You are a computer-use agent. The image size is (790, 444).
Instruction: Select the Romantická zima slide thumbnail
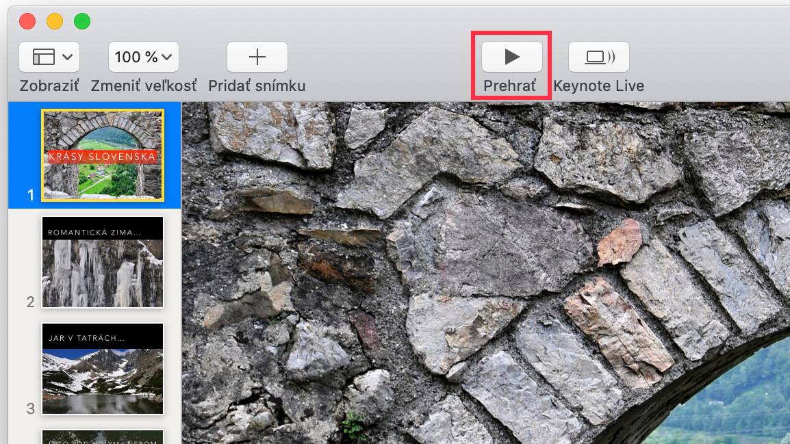tap(103, 262)
